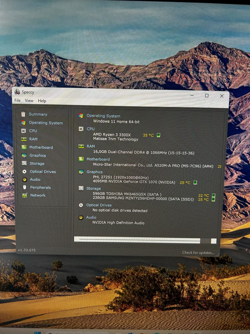The width and height of the screenshot is (250, 334).
Task: Click the Audio speaker icon in summary pane
Action: click(x=81, y=217)
